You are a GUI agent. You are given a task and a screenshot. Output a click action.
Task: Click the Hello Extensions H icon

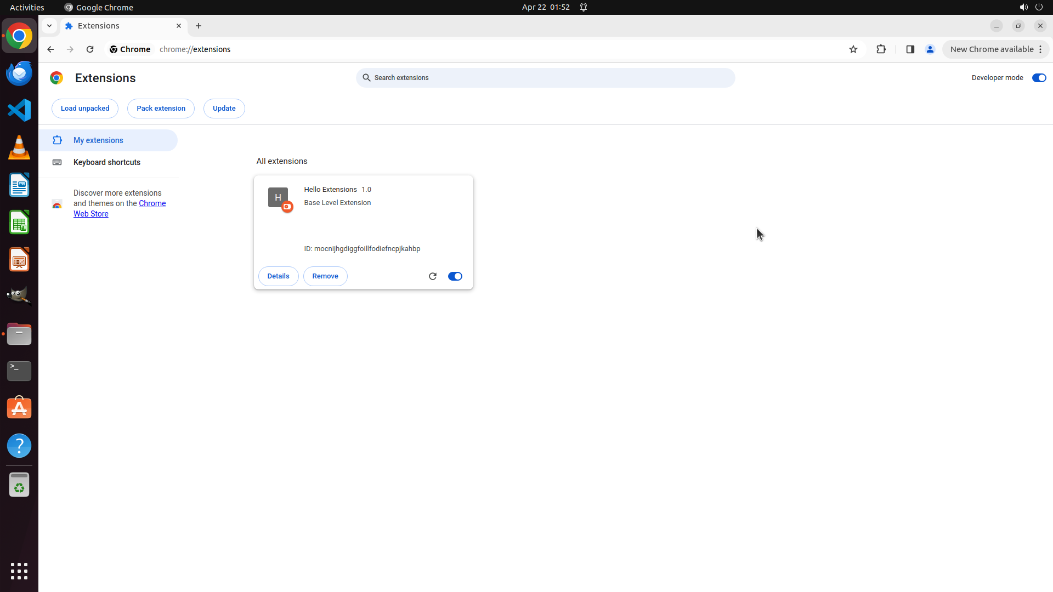click(278, 197)
